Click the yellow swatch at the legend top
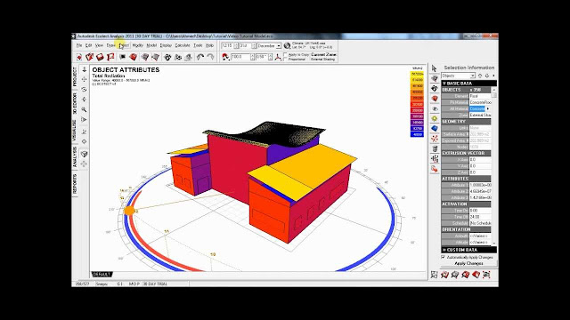 coord(417,74)
